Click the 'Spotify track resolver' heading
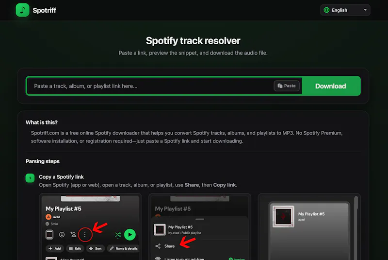 click(193, 41)
